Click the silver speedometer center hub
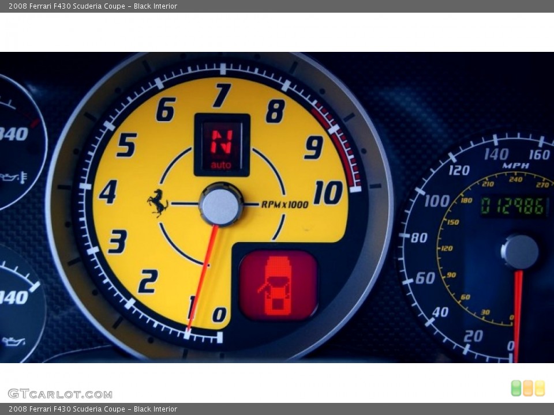Viewport: 554px width, 415px height. click(x=520, y=252)
